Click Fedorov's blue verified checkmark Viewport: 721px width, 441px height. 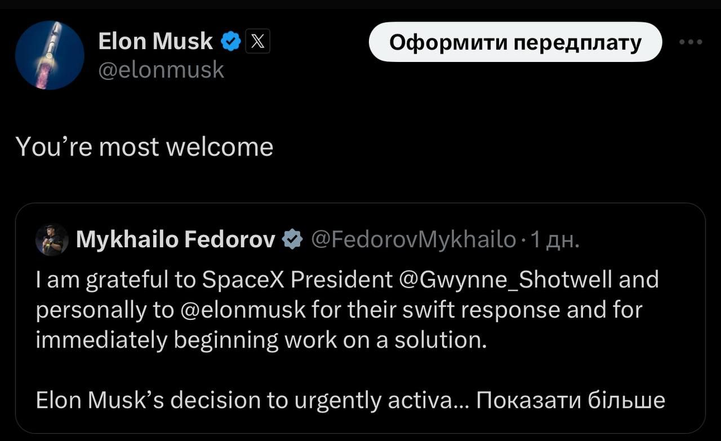(292, 238)
